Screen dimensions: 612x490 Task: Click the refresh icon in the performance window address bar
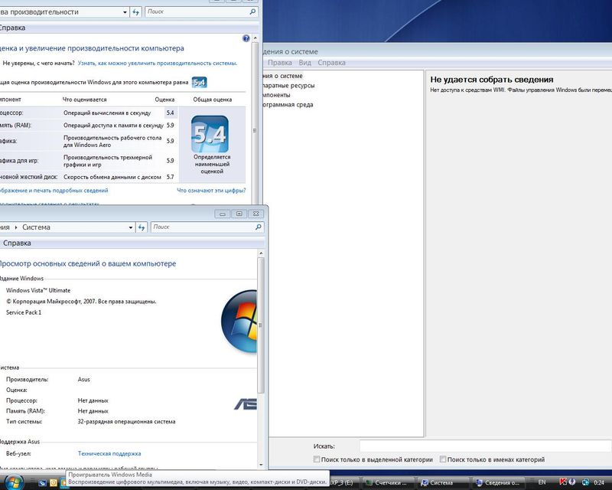click(136, 12)
